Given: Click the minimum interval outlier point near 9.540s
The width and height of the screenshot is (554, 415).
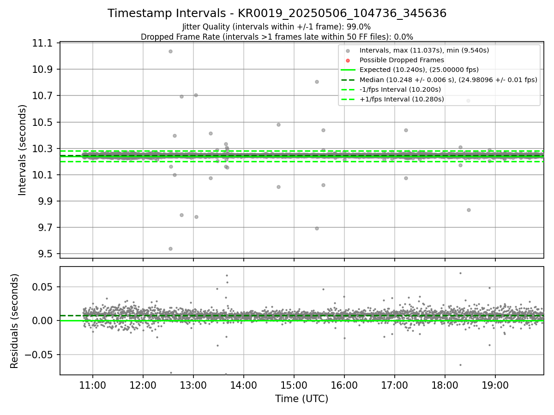Looking at the screenshot, I should pyautogui.click(x=170, y=249).
